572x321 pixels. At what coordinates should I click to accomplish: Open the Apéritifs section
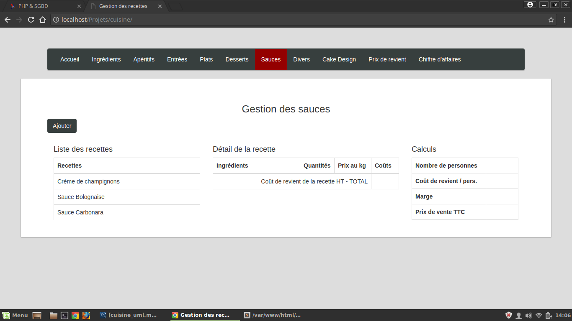click(144, 59)
